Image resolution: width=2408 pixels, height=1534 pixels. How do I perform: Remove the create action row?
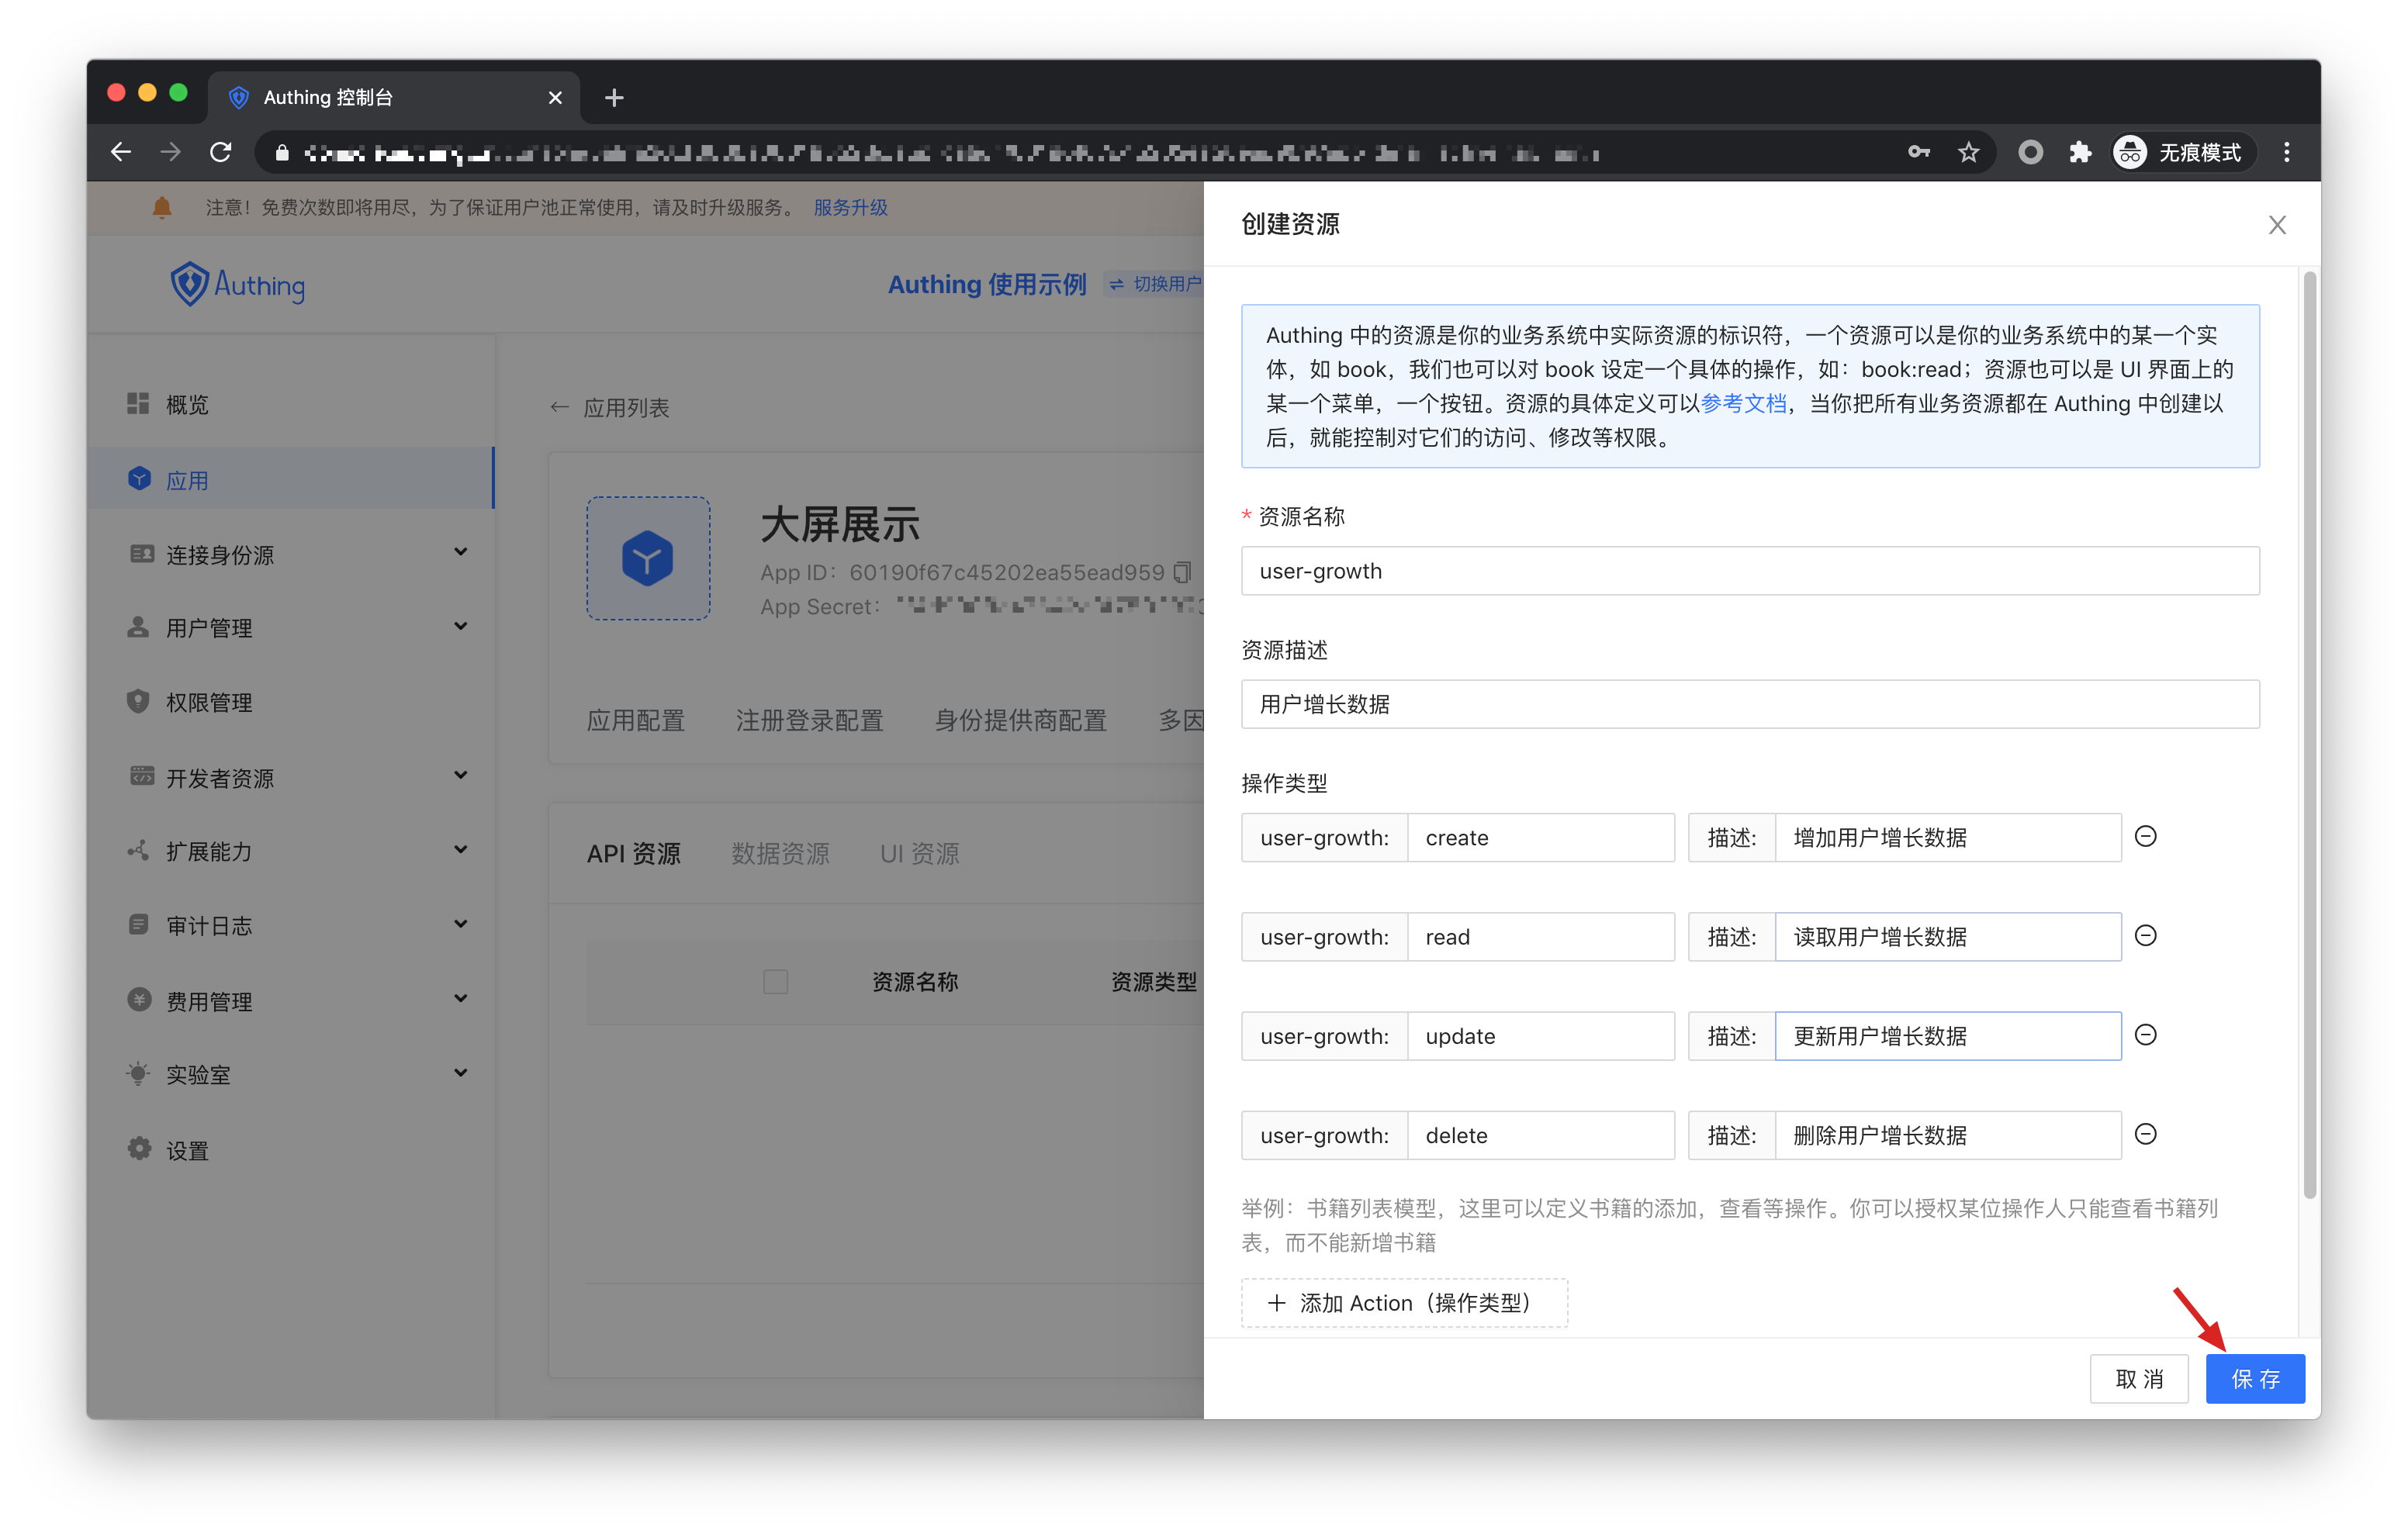[x=2145, y=836]
